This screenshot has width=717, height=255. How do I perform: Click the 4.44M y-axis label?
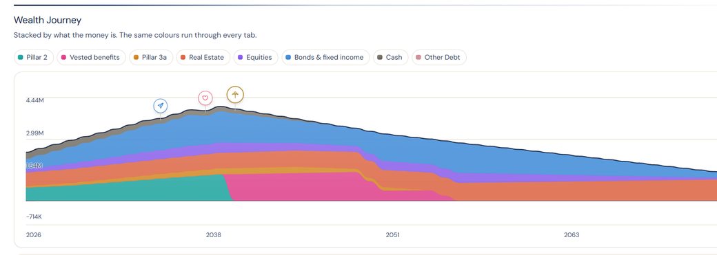(34, 100)
